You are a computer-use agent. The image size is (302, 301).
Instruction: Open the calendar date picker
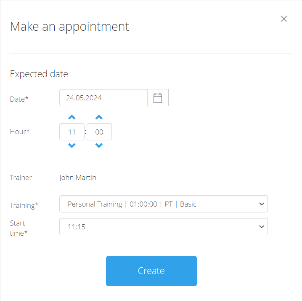(158, 98)
